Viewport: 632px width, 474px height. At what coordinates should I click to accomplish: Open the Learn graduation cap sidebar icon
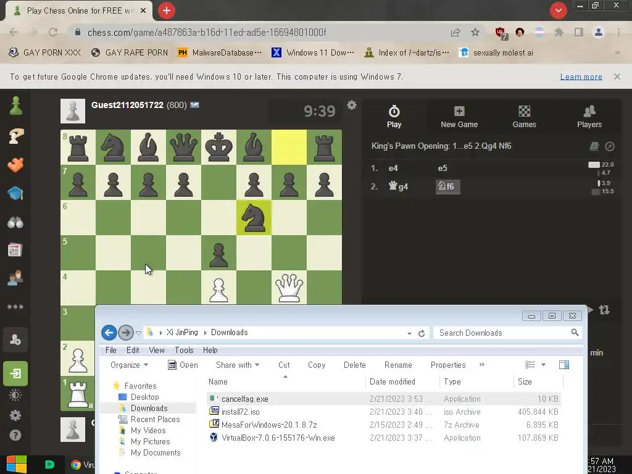click(x=15, y=194)
